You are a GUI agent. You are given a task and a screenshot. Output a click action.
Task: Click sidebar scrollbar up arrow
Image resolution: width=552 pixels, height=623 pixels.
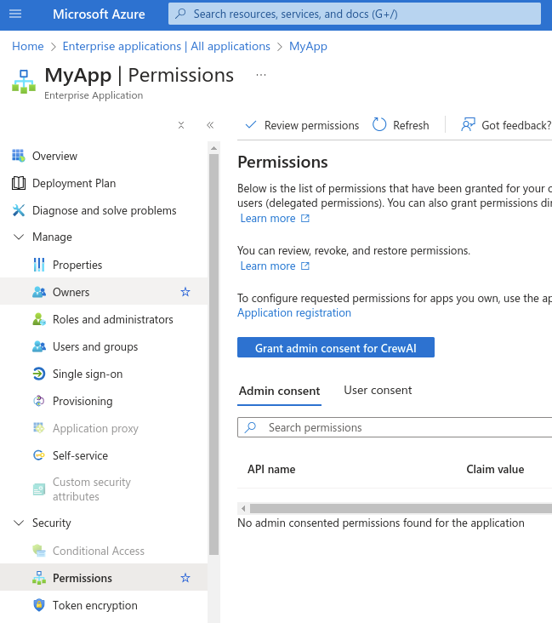[213, 148]
